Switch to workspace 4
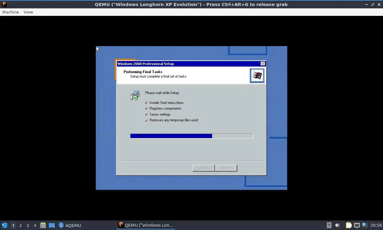 pyautogui.click(x=35, y=225)
